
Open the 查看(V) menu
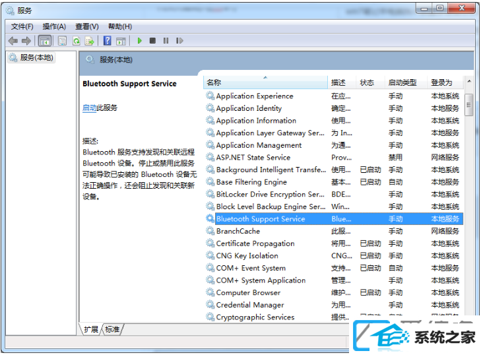[x=87, y=26]
